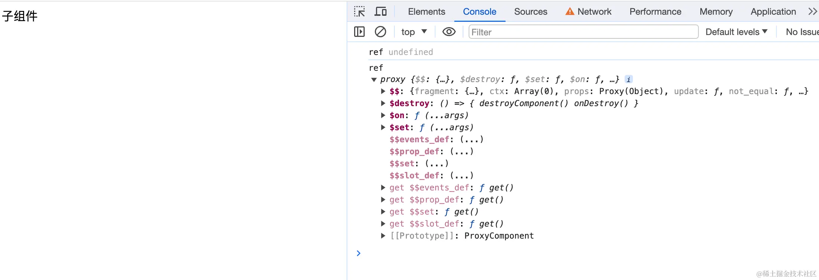Open the top JavaScript context dropdown
819x280 pixels.
pos(414,32)
